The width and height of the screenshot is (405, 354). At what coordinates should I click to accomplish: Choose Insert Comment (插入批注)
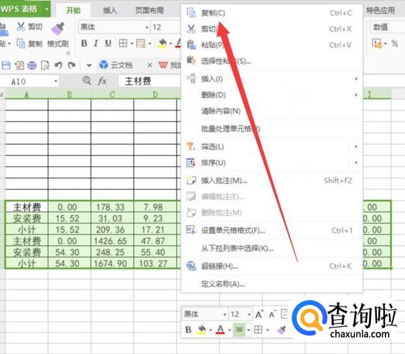(x=270, y=180)
